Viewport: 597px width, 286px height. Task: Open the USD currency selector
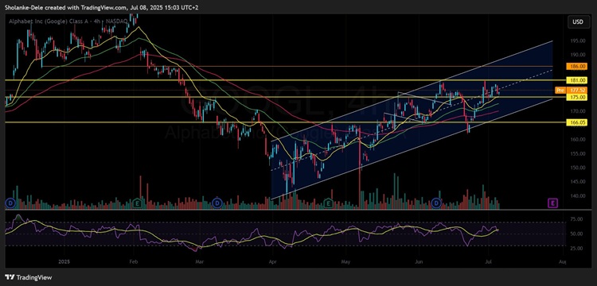(578, 22)
